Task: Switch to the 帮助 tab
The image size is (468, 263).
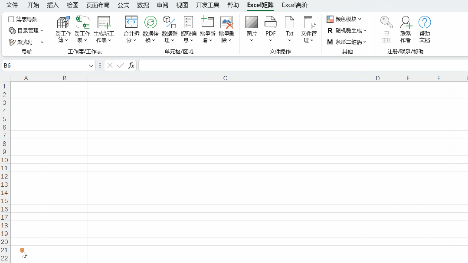Action: pyautogui.click(x=233, y=5)
